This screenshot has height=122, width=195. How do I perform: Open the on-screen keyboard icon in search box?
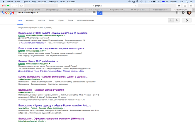(94, 12)
